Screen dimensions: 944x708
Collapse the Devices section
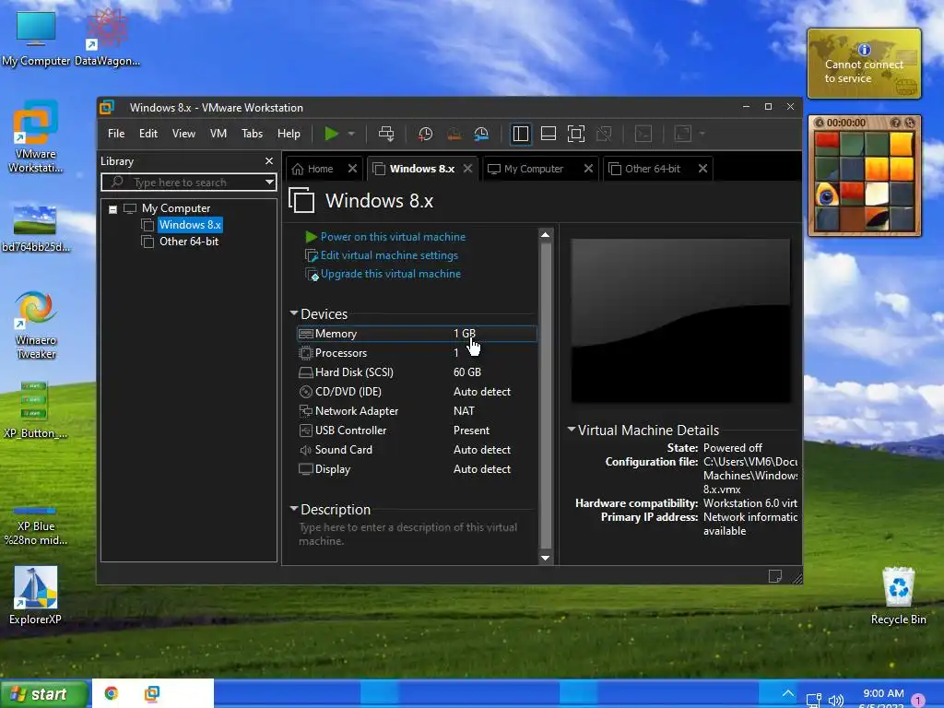(x=294, y=313)
